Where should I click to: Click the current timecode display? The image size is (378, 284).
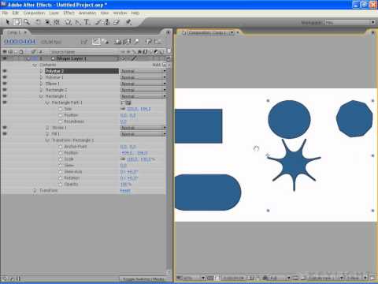click(20, 42)
